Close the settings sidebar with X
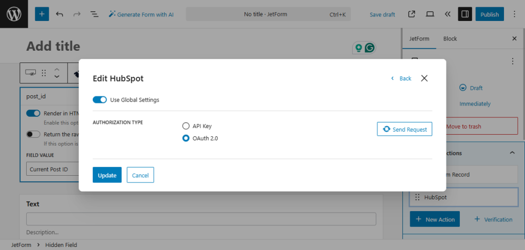Viewport: 525px width, 250px height. pos(515,38)
